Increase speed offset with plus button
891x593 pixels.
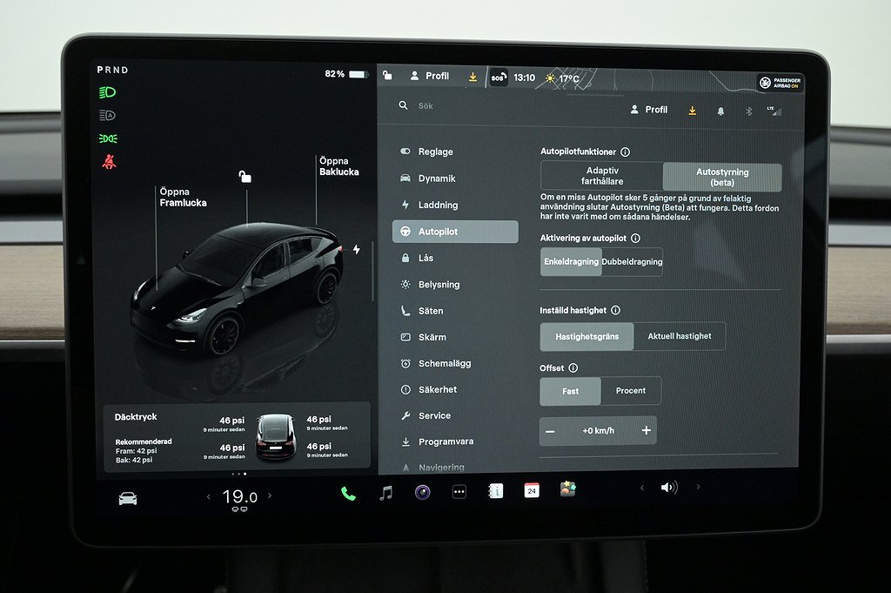click(646, 431)
